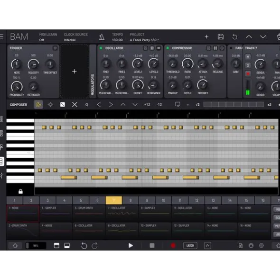Add a module in the empty plus slot

coord(75,72)
